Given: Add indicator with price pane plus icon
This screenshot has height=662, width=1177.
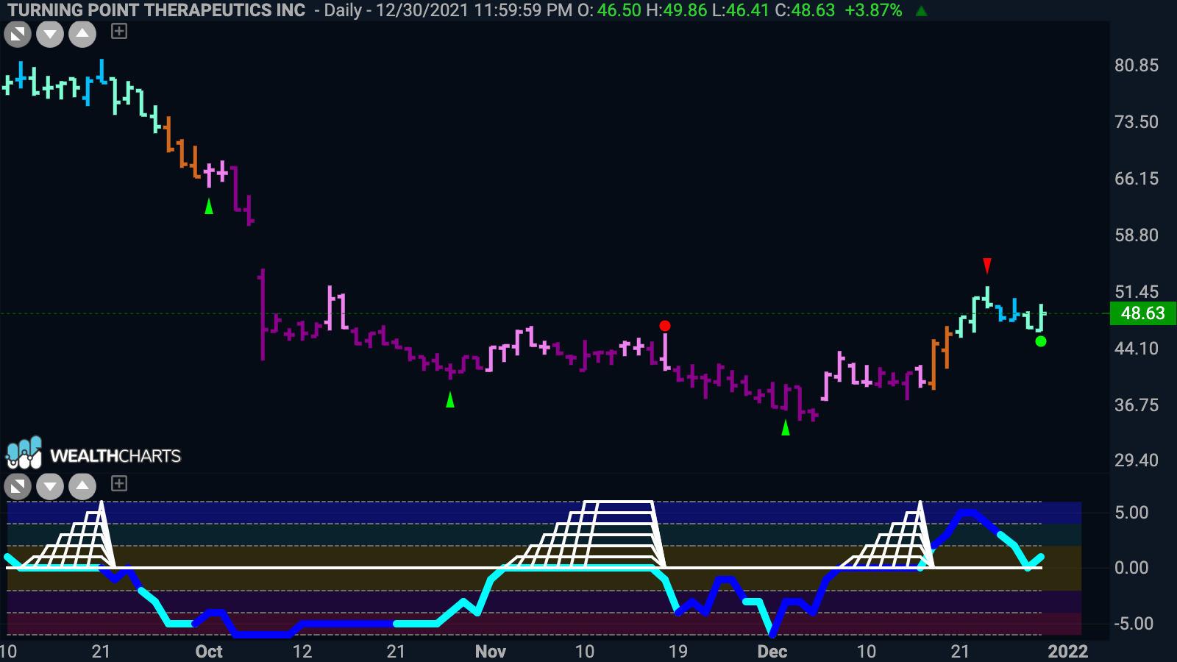Looking at the screenshot, I should [119, 31].
